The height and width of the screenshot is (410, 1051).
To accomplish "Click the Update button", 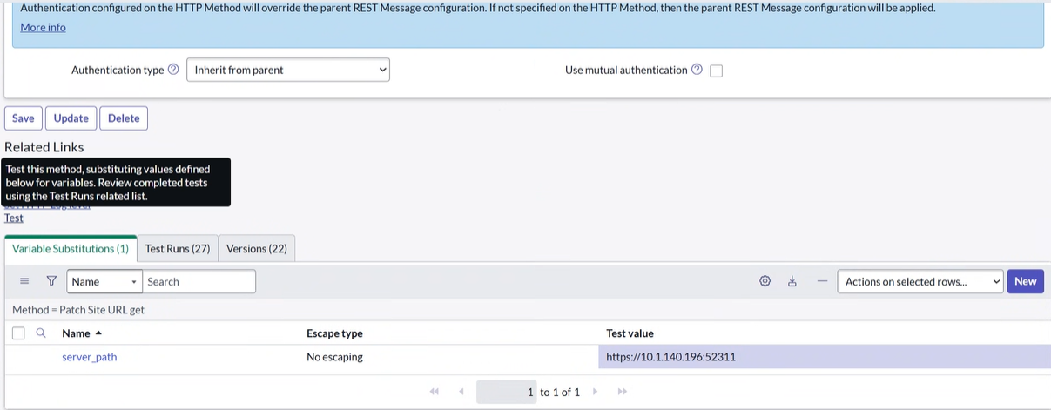I will pos(71,118).
